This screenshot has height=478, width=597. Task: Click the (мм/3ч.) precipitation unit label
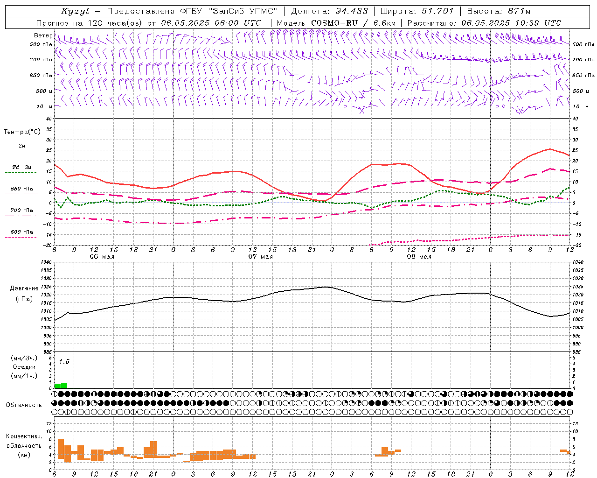pos(24,358)
